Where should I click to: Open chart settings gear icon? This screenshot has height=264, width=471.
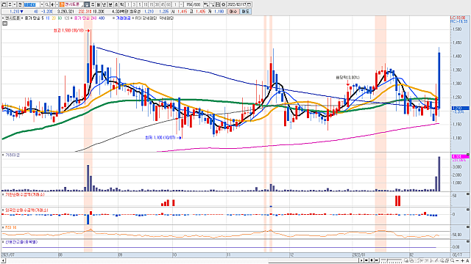(224, 4)
